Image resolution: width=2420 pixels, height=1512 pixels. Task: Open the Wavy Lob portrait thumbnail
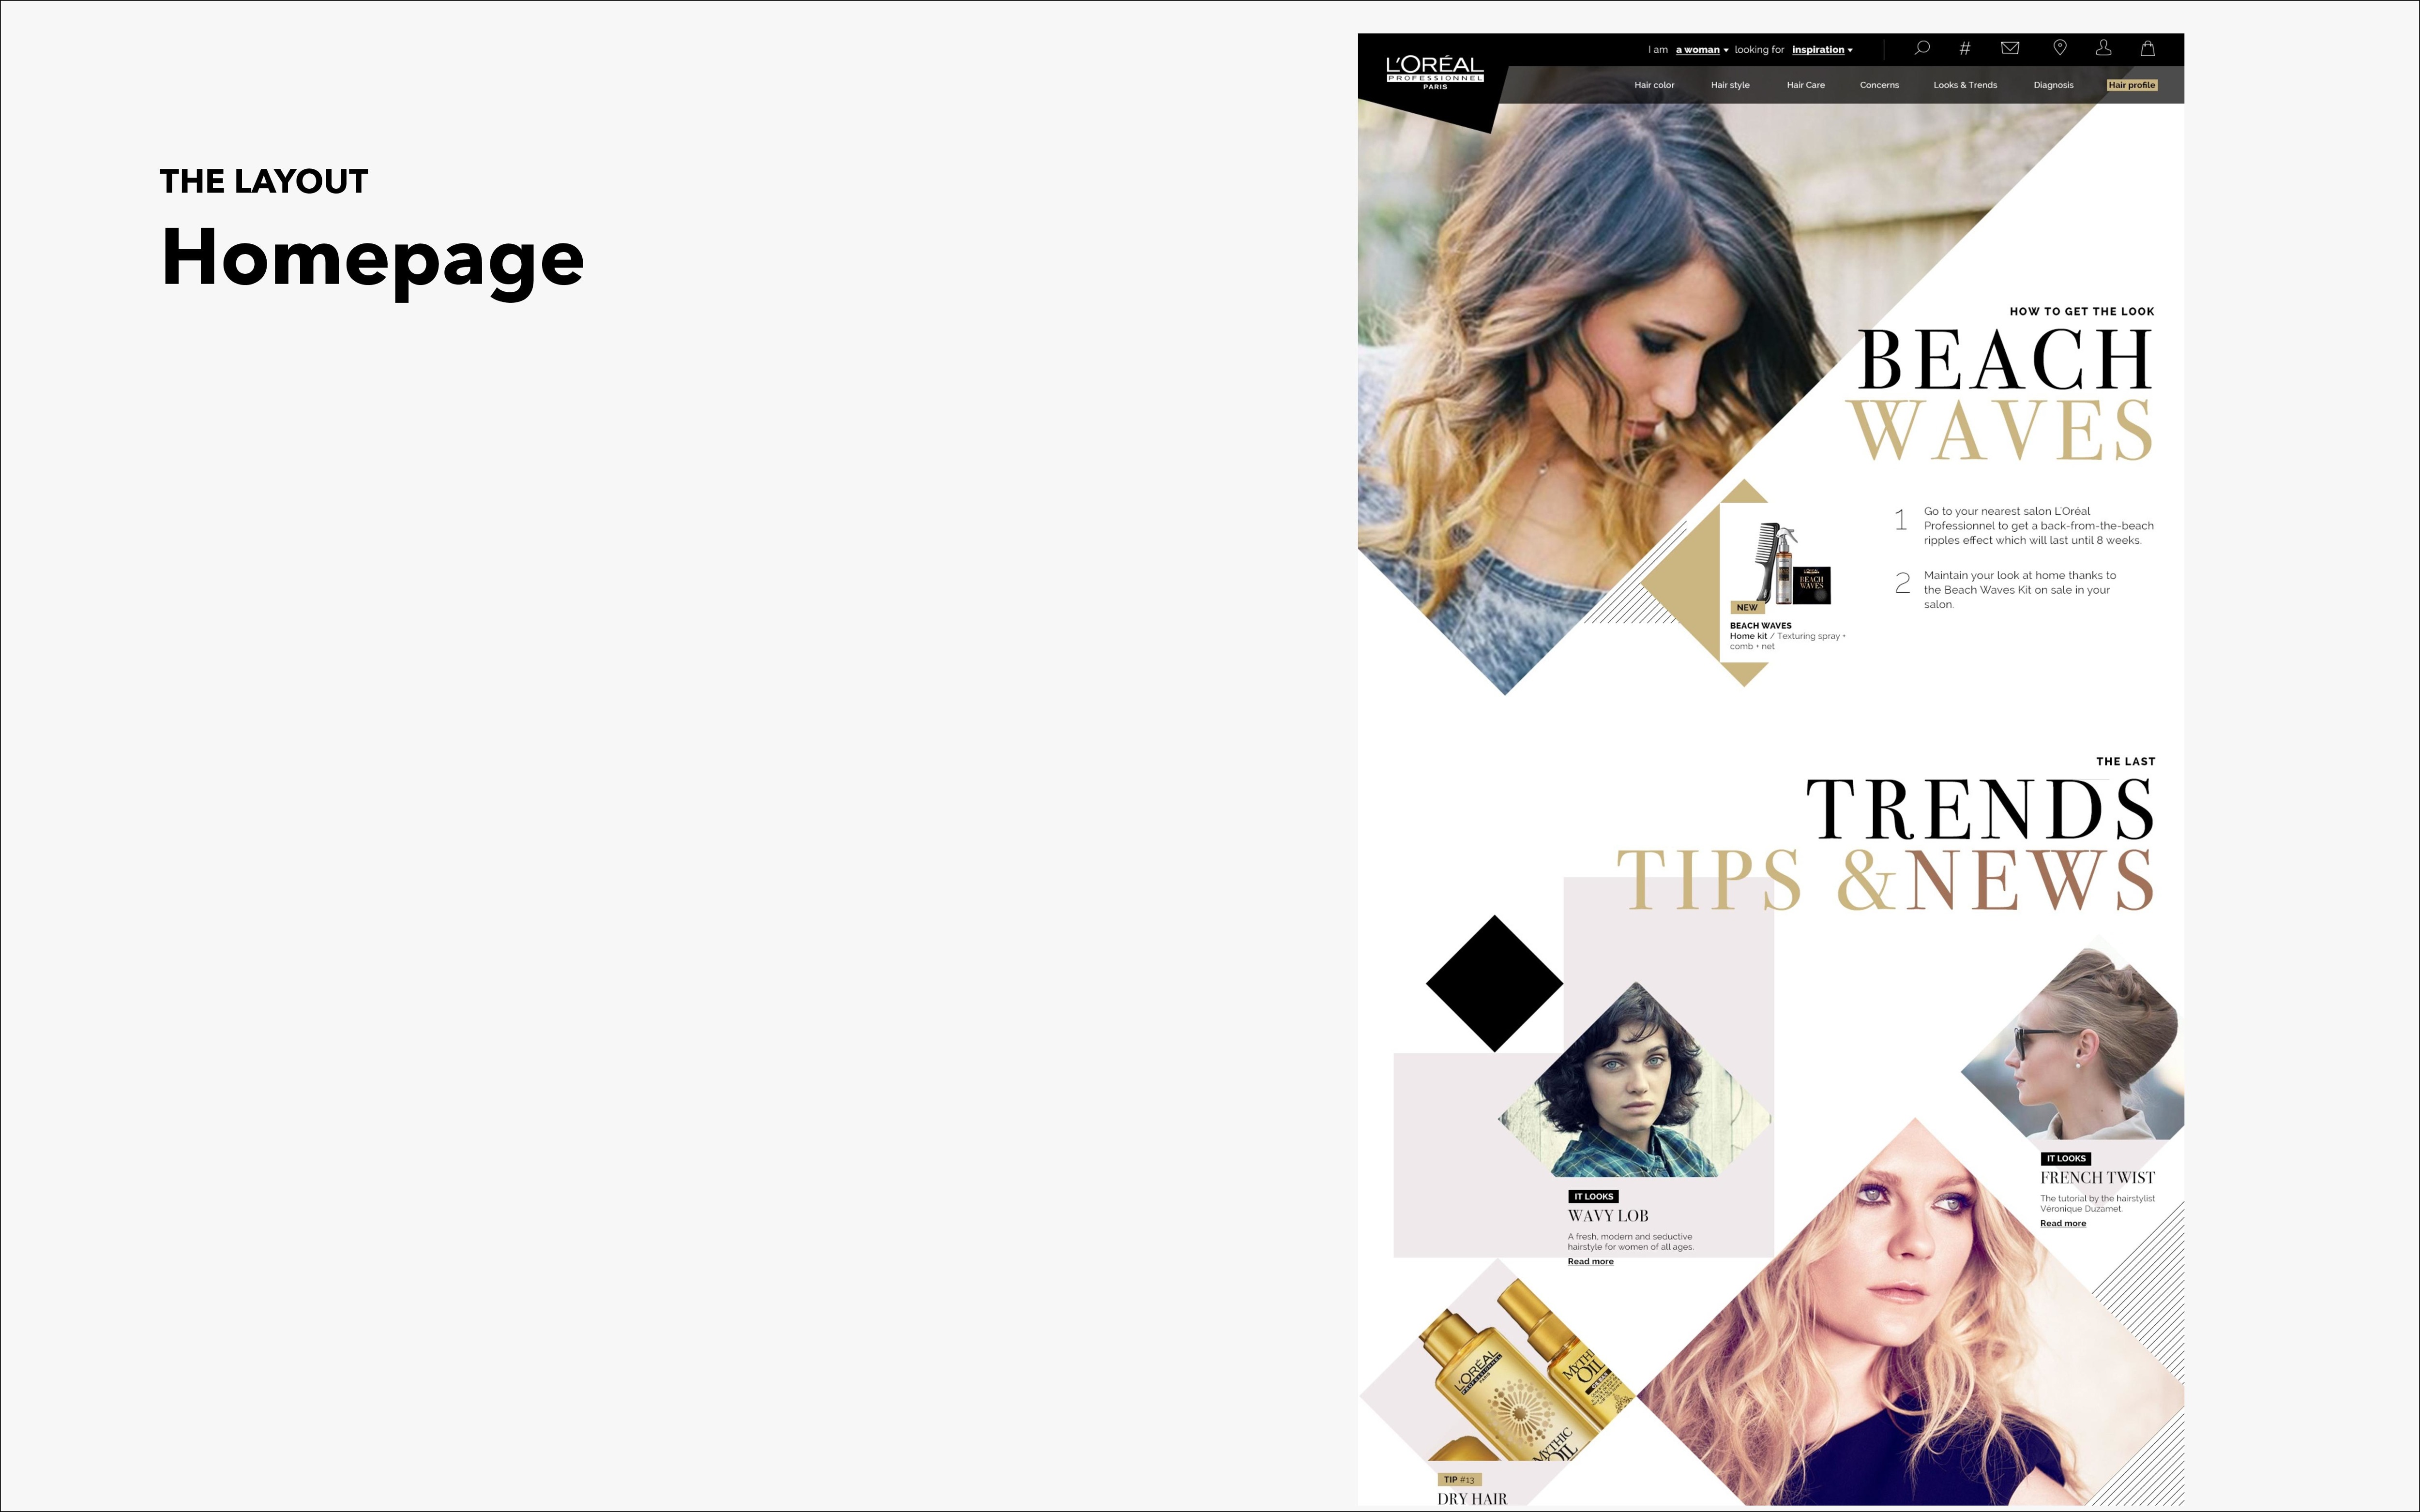tap(1635, 1080)
